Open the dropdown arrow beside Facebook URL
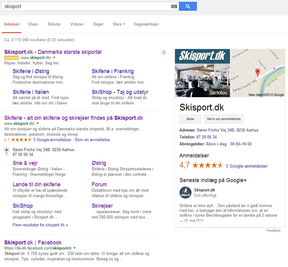This screenshot has height=267, width=288. pyautogui.click(x=75, y=248)
